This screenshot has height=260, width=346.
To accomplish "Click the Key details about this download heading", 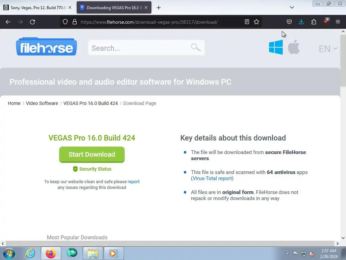I will (233, 138).
